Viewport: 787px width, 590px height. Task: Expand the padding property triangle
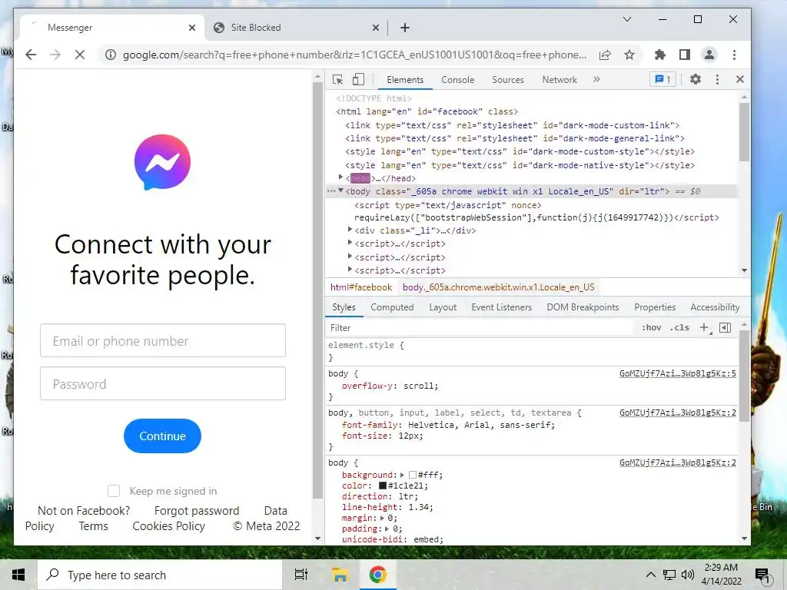[387, 529]
